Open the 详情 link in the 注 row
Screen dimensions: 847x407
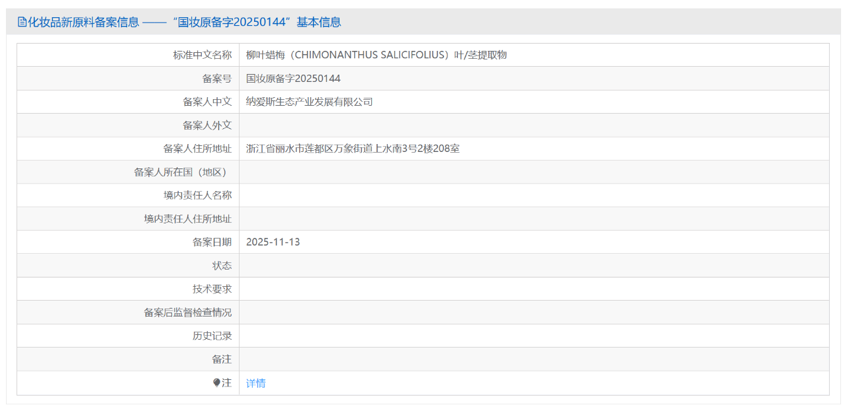254,383
